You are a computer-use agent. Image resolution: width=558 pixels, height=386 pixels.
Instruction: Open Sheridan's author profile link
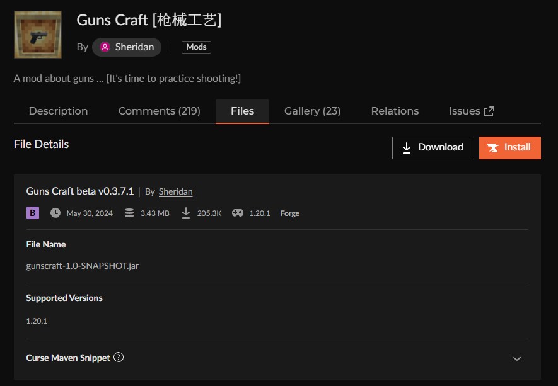175,191
